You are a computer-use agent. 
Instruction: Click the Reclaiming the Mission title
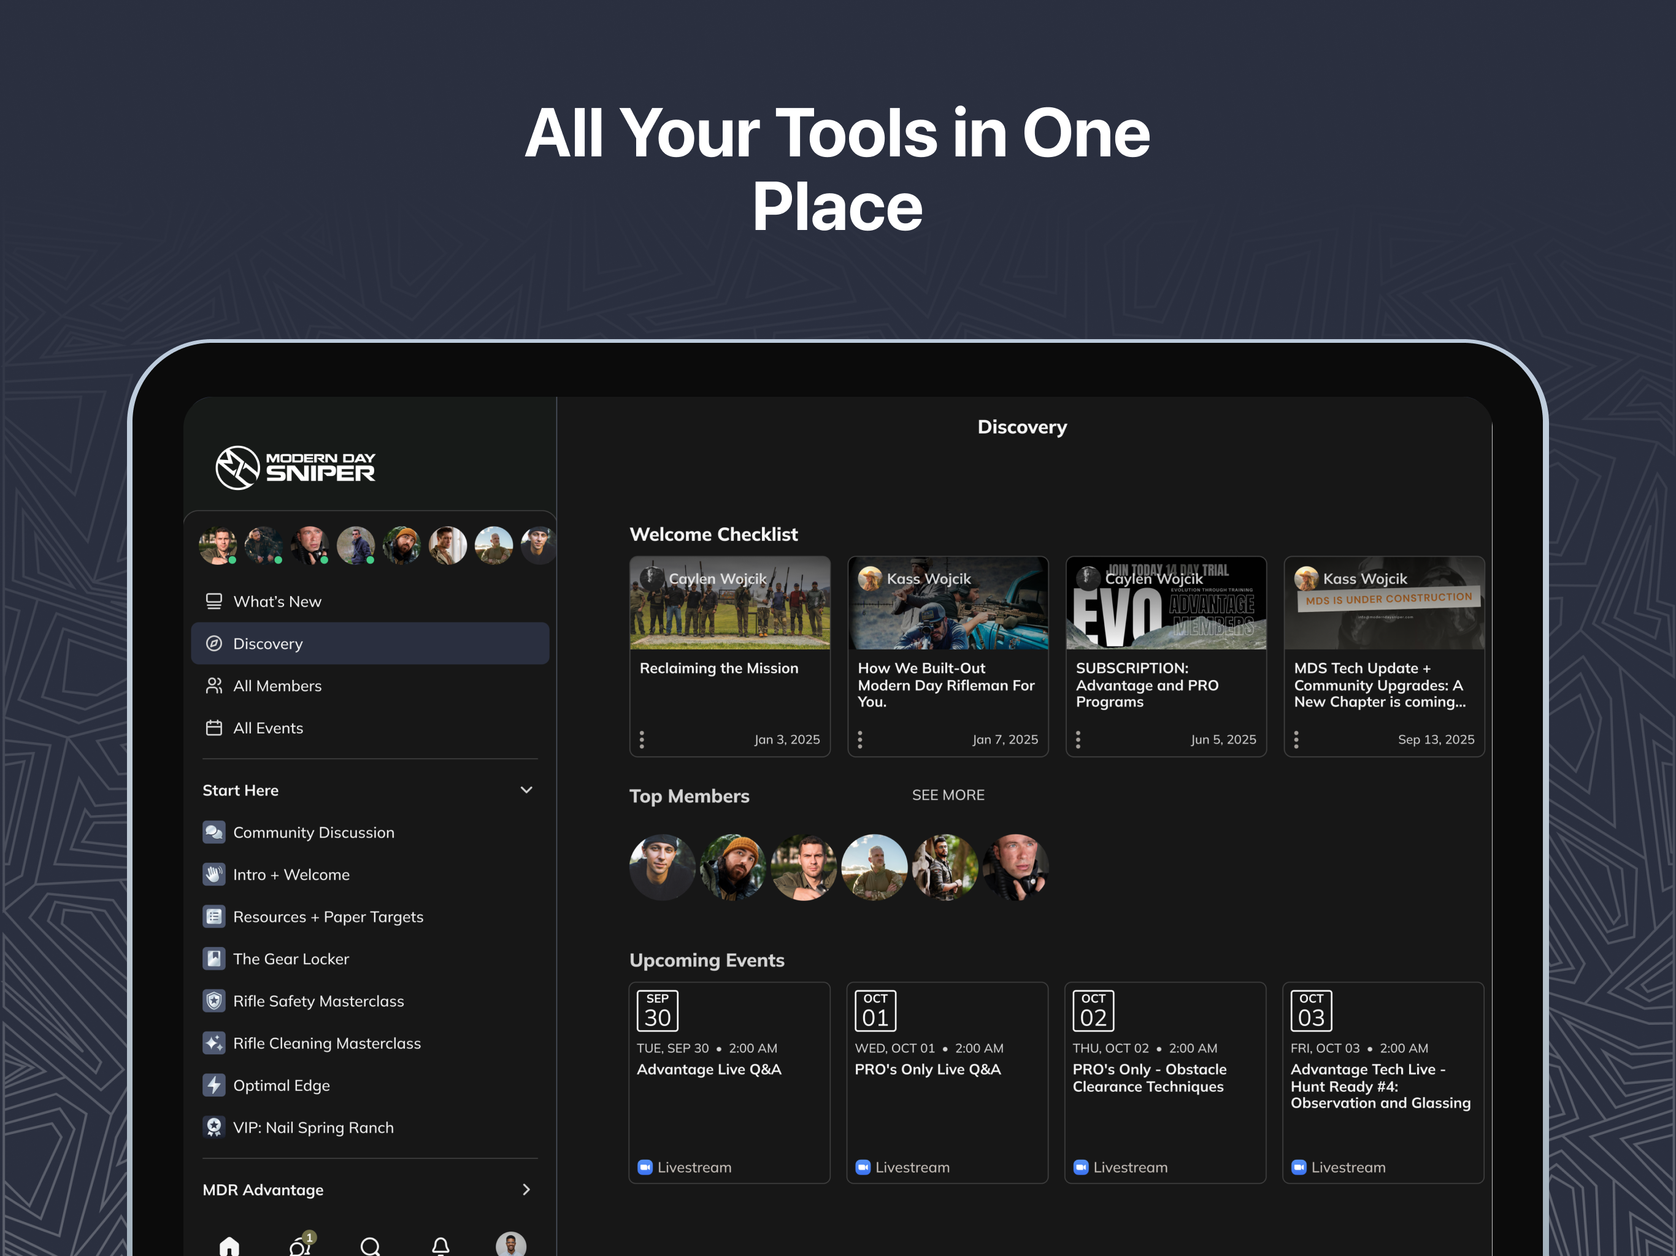point(719,668)
